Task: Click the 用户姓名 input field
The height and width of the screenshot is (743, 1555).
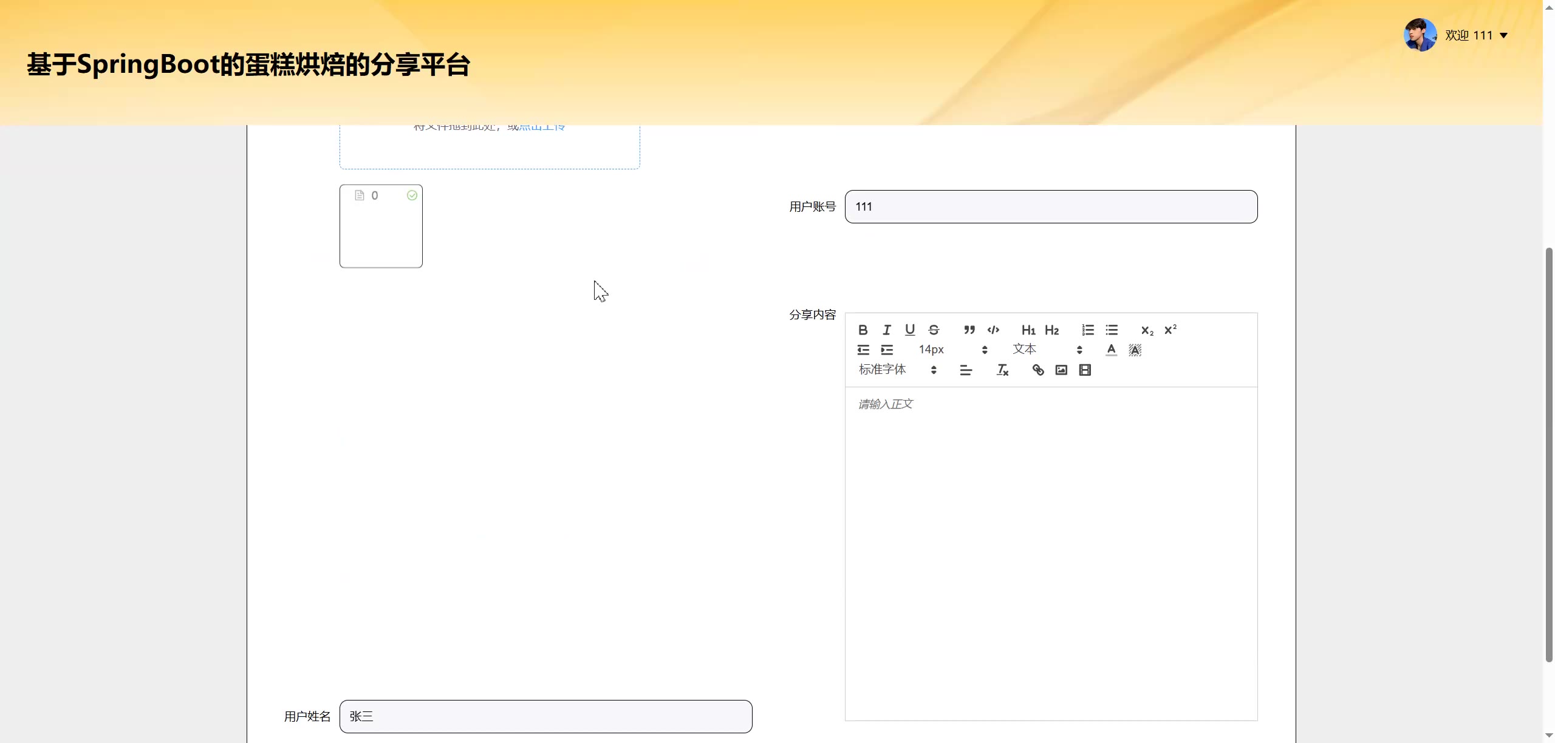Action: pyautogui.click(x=545, y=716)
